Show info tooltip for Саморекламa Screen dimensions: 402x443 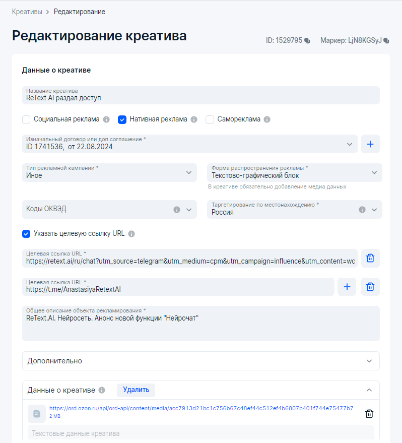(x=267, y=119)
